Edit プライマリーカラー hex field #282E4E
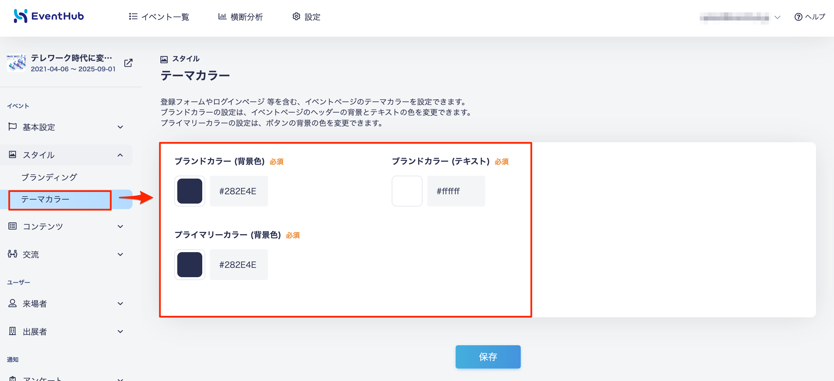The width and height of the screenshot is (834, 381). [239, 265]
